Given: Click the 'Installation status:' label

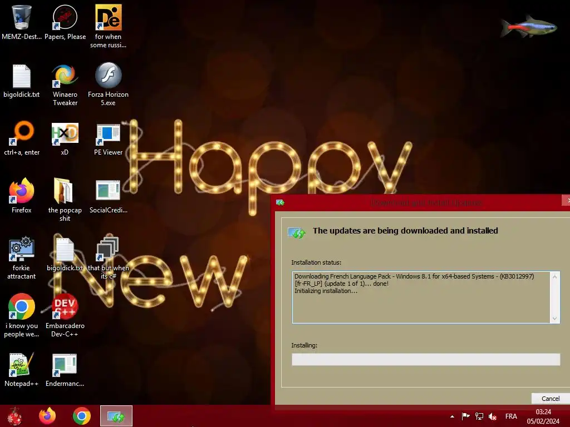Looking at the screenshot, I should [316, 262].
